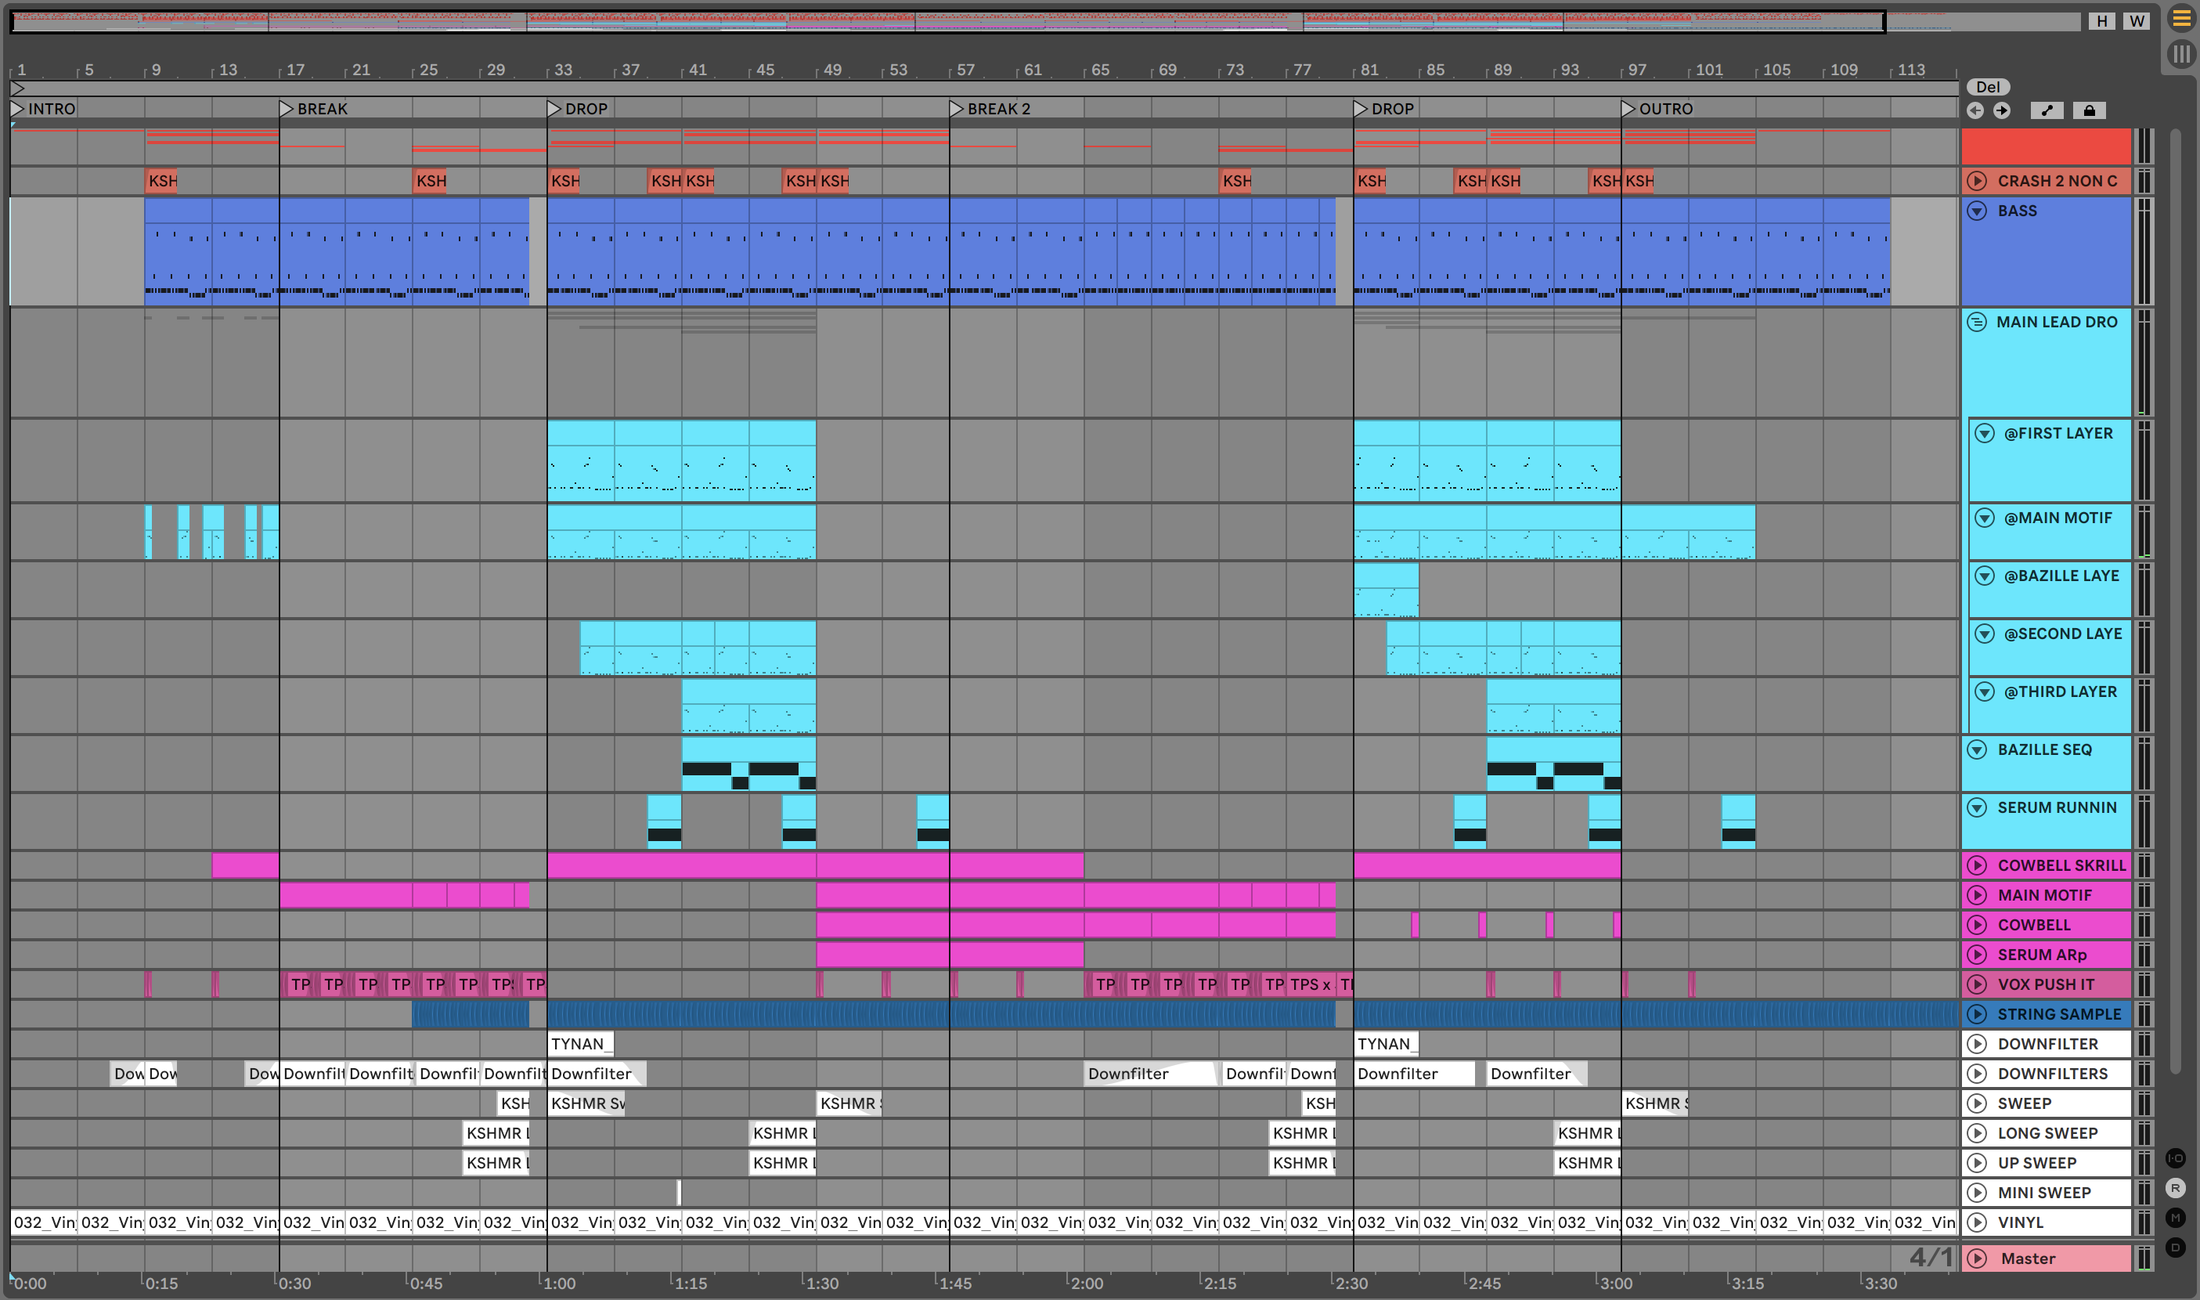
Task: Collapse the BAZILLE SEQ track arrow
Action: tap(1977, 750)
